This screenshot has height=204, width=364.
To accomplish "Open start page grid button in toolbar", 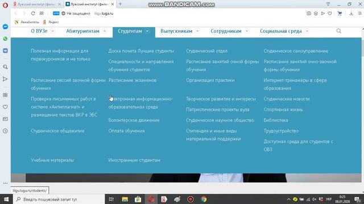I will tap(42, 14).
